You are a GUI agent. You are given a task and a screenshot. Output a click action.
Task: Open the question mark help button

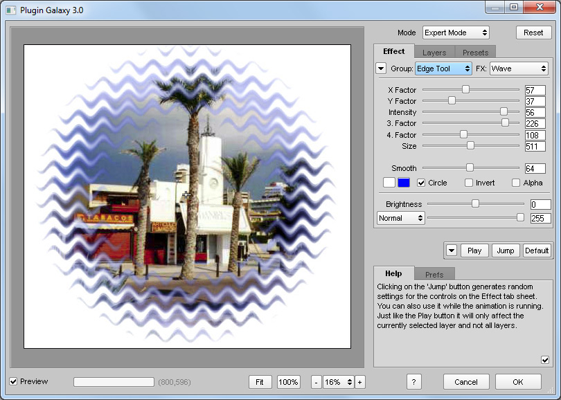pyautogui.click(x=413, y=382)
